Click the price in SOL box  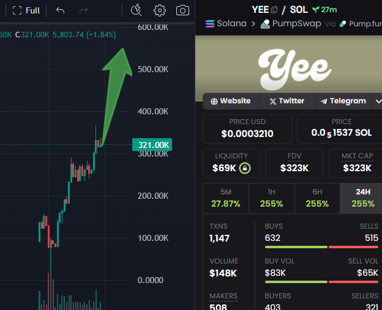(x=340, y=129)
